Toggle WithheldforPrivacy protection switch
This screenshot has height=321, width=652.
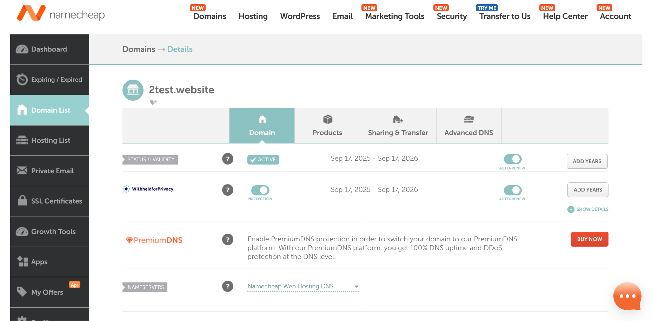260,190
